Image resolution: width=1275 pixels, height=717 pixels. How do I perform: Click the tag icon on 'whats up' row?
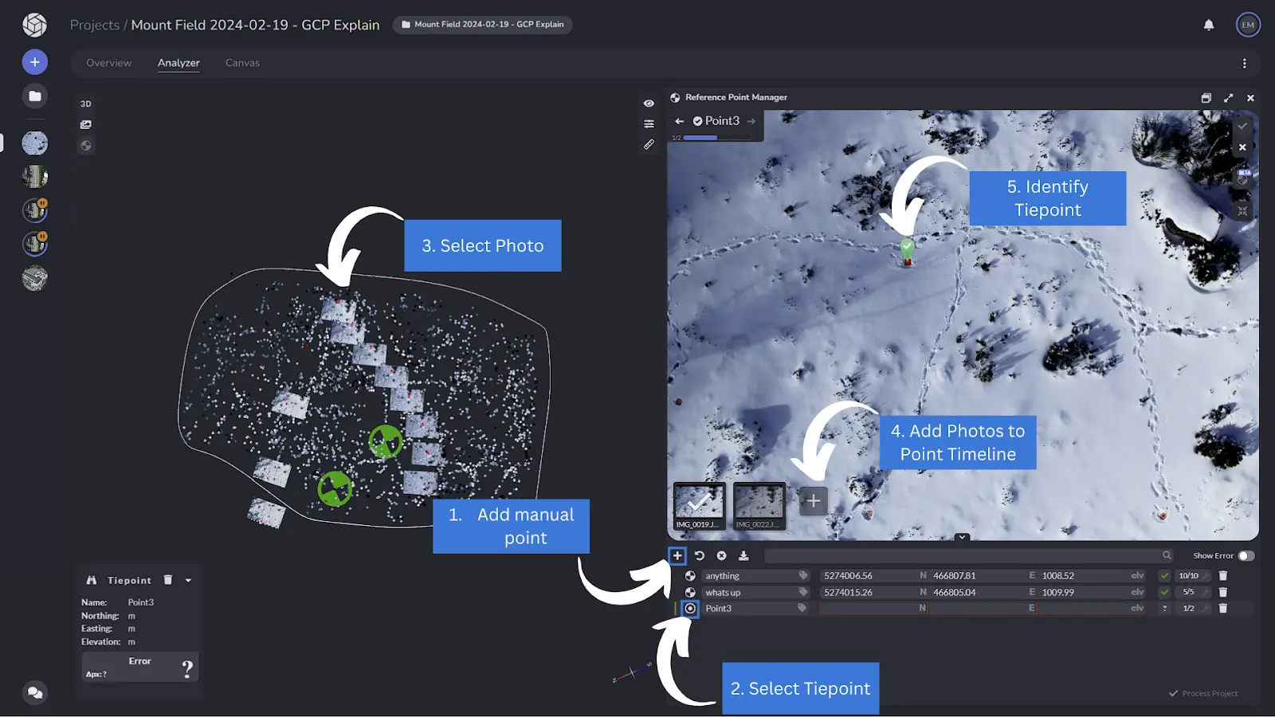point(802,593)
